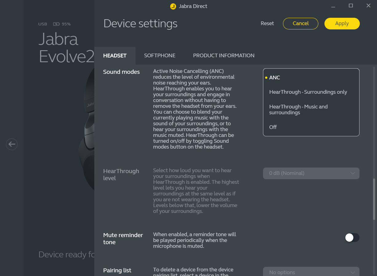Click the Reset button
377x276 pixels.
[267, 23]
